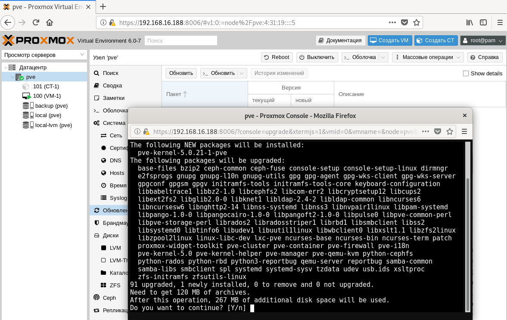507x320 pixels.
Task: Click the Firefox home icon
Action: 50,22
